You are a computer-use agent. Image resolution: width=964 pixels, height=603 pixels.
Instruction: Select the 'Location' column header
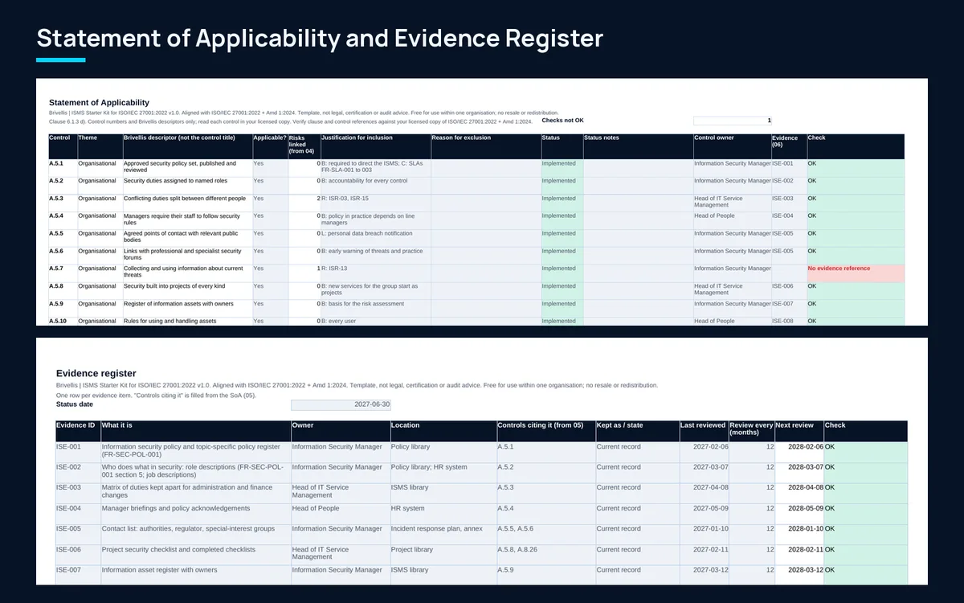pyautogui.click(x=443, y=431)
